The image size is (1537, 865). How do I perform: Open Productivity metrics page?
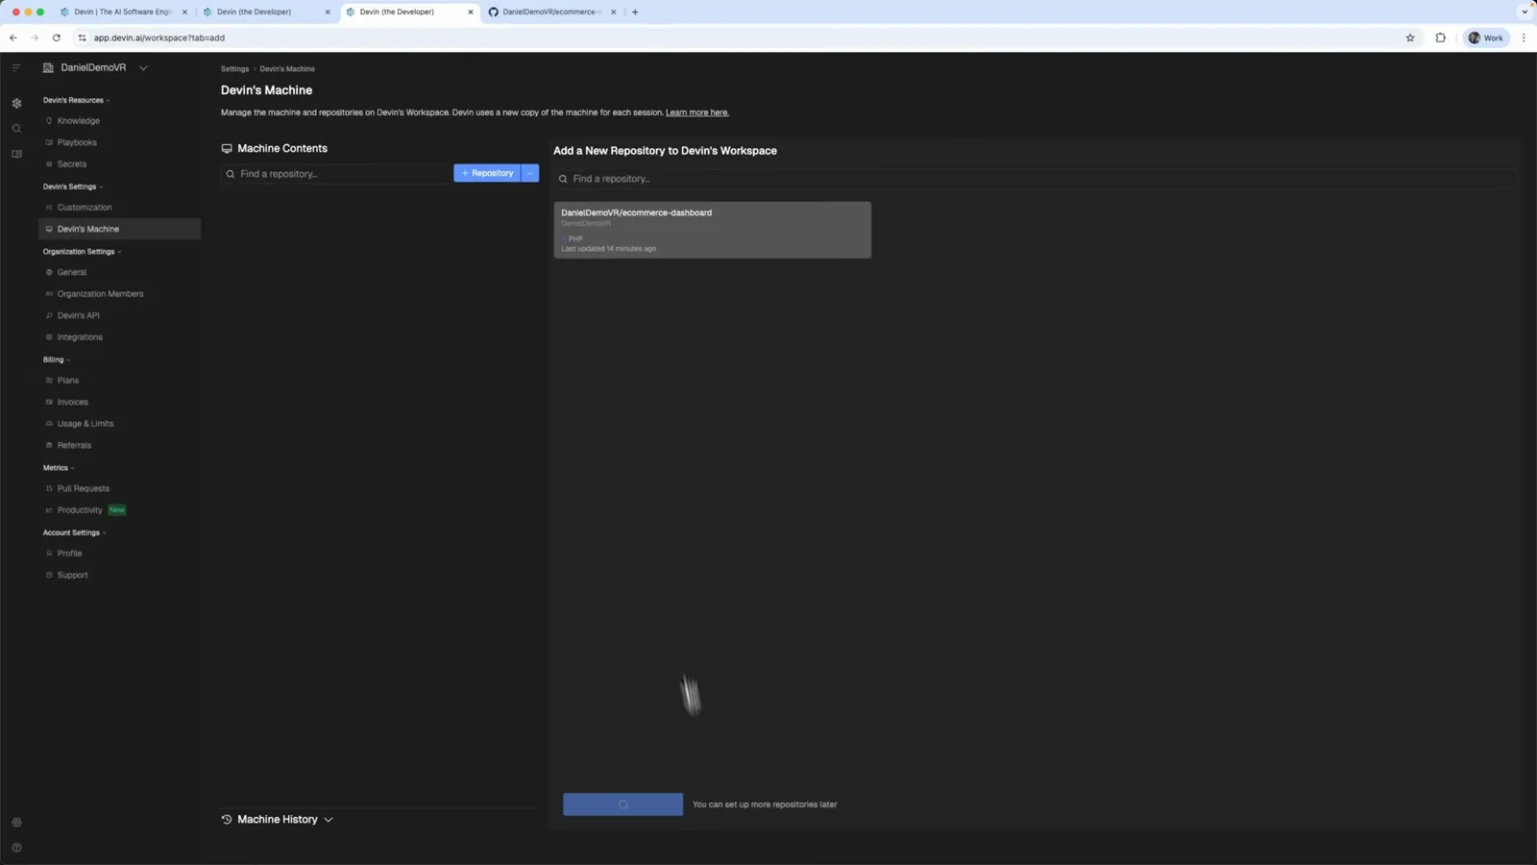pyautogui.click(x=79, y=510)
